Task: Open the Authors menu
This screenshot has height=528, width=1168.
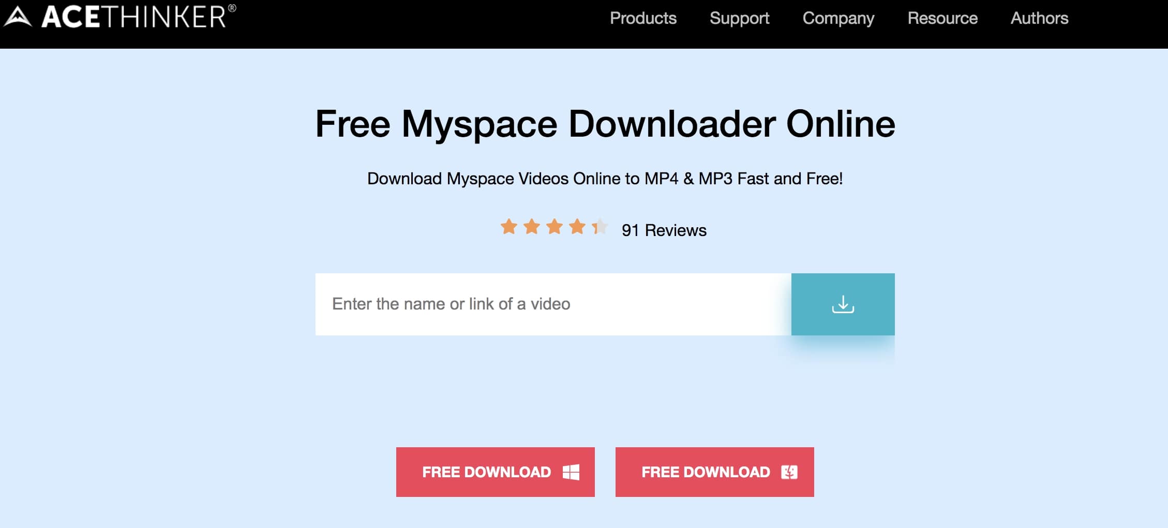Action: coord(1039,18)
